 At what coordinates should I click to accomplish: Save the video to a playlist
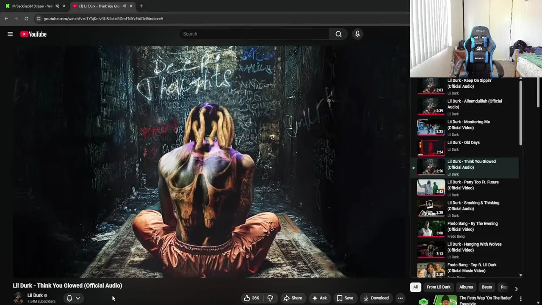pyautogui.click(x=345, y=298)
